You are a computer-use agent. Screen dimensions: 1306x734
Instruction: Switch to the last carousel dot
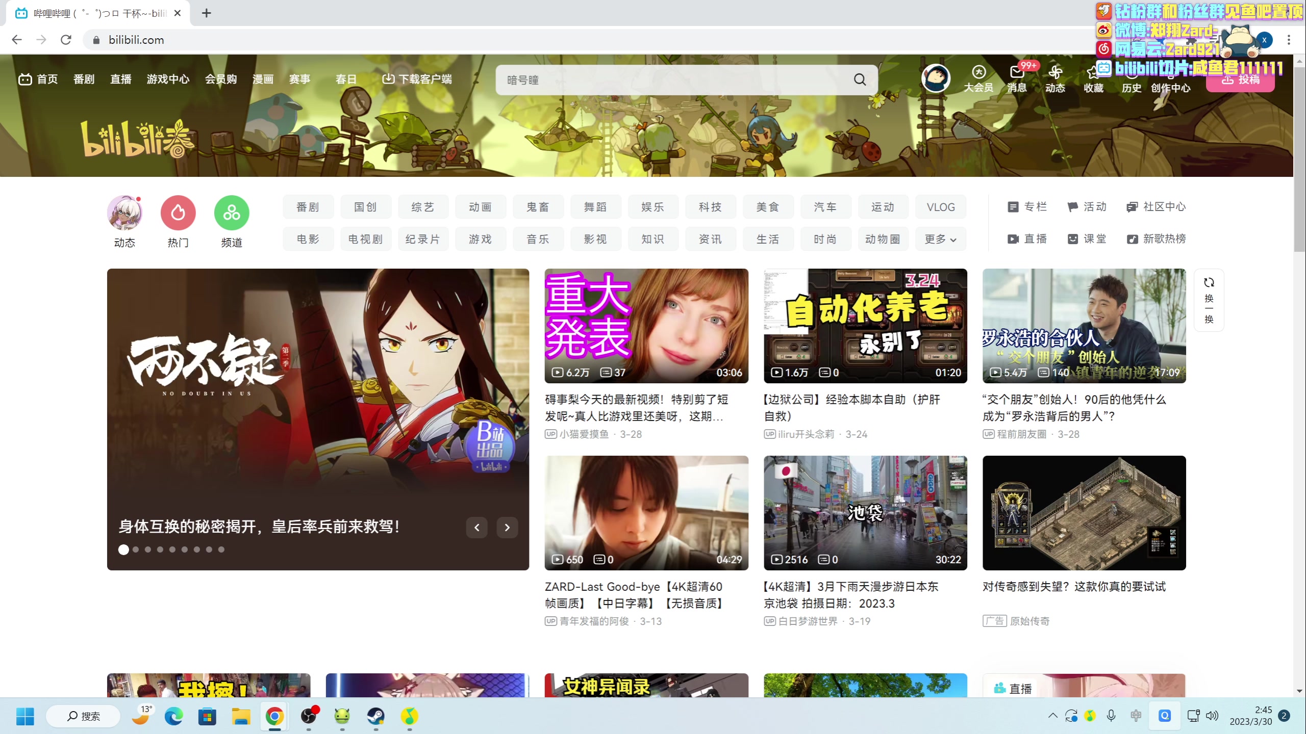(221, 549)
